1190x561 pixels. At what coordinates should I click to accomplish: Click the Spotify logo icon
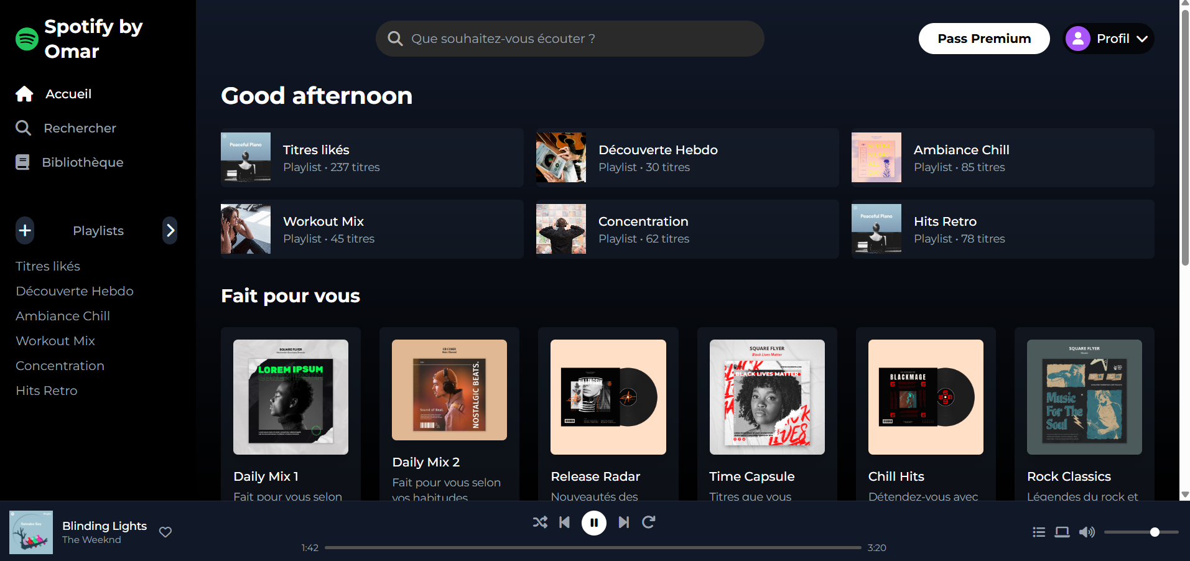(26, 38)
